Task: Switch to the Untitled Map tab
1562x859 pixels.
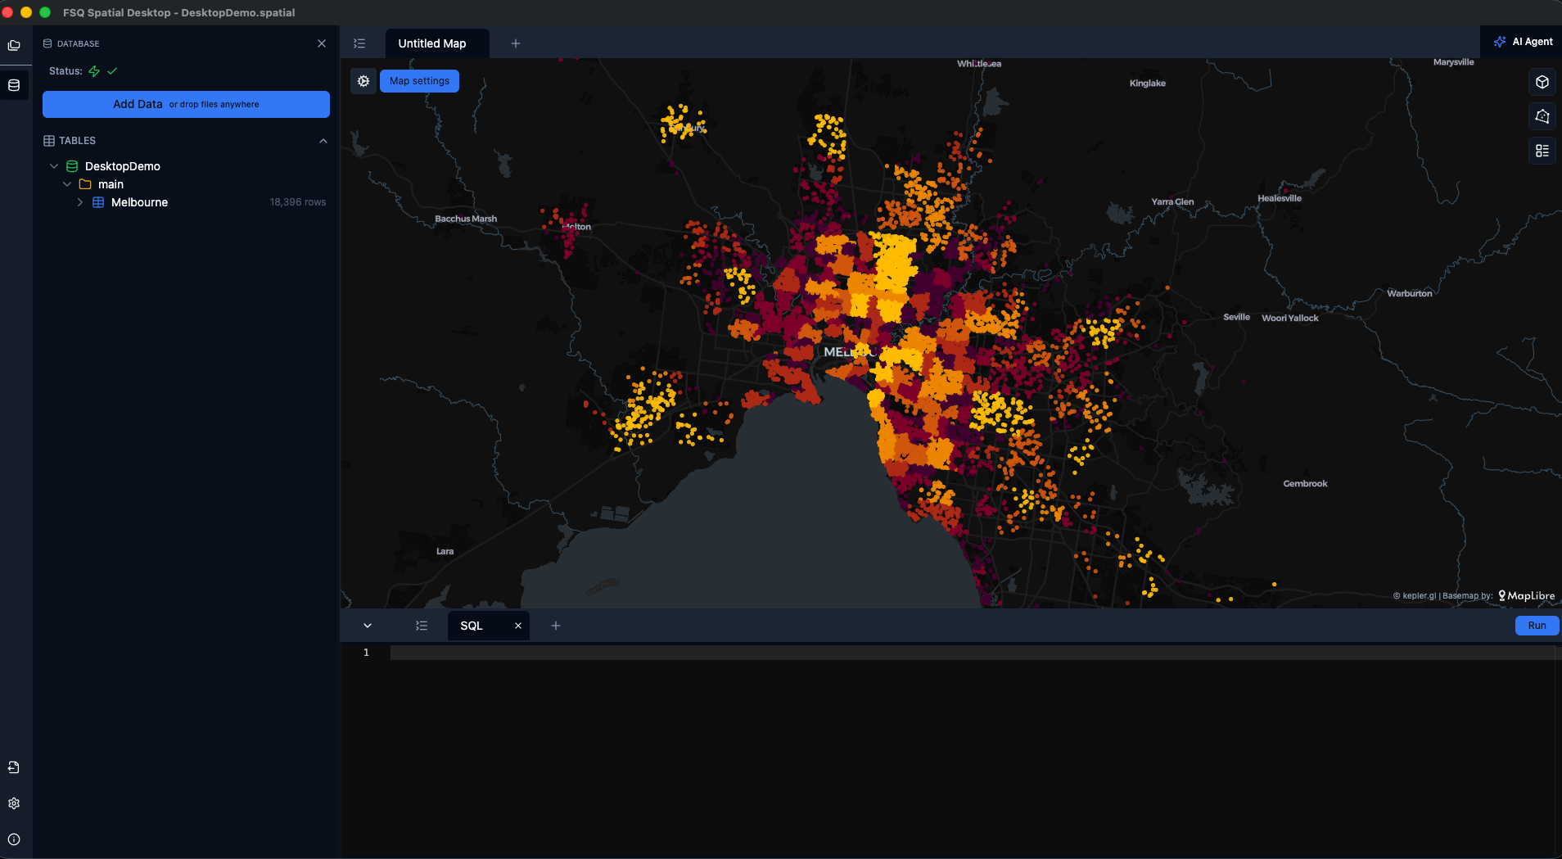Action: [x=432, y=43]
